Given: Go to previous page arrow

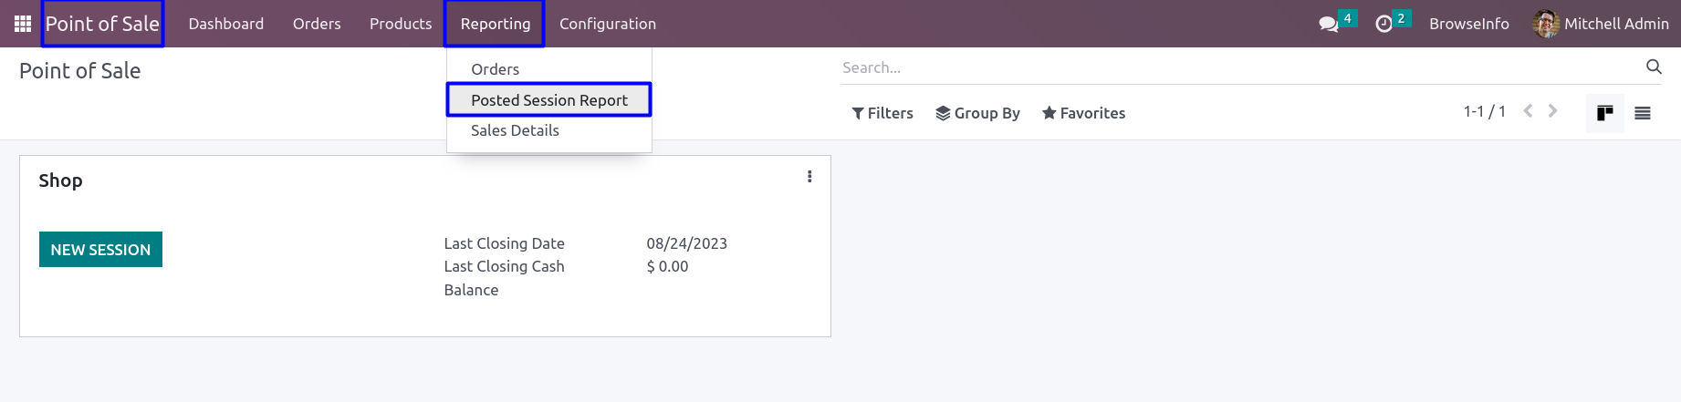Looking at the screenshot, I should click(1528, 111).
